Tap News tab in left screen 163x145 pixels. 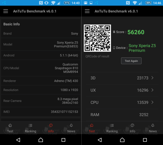(x=71, y=128)
